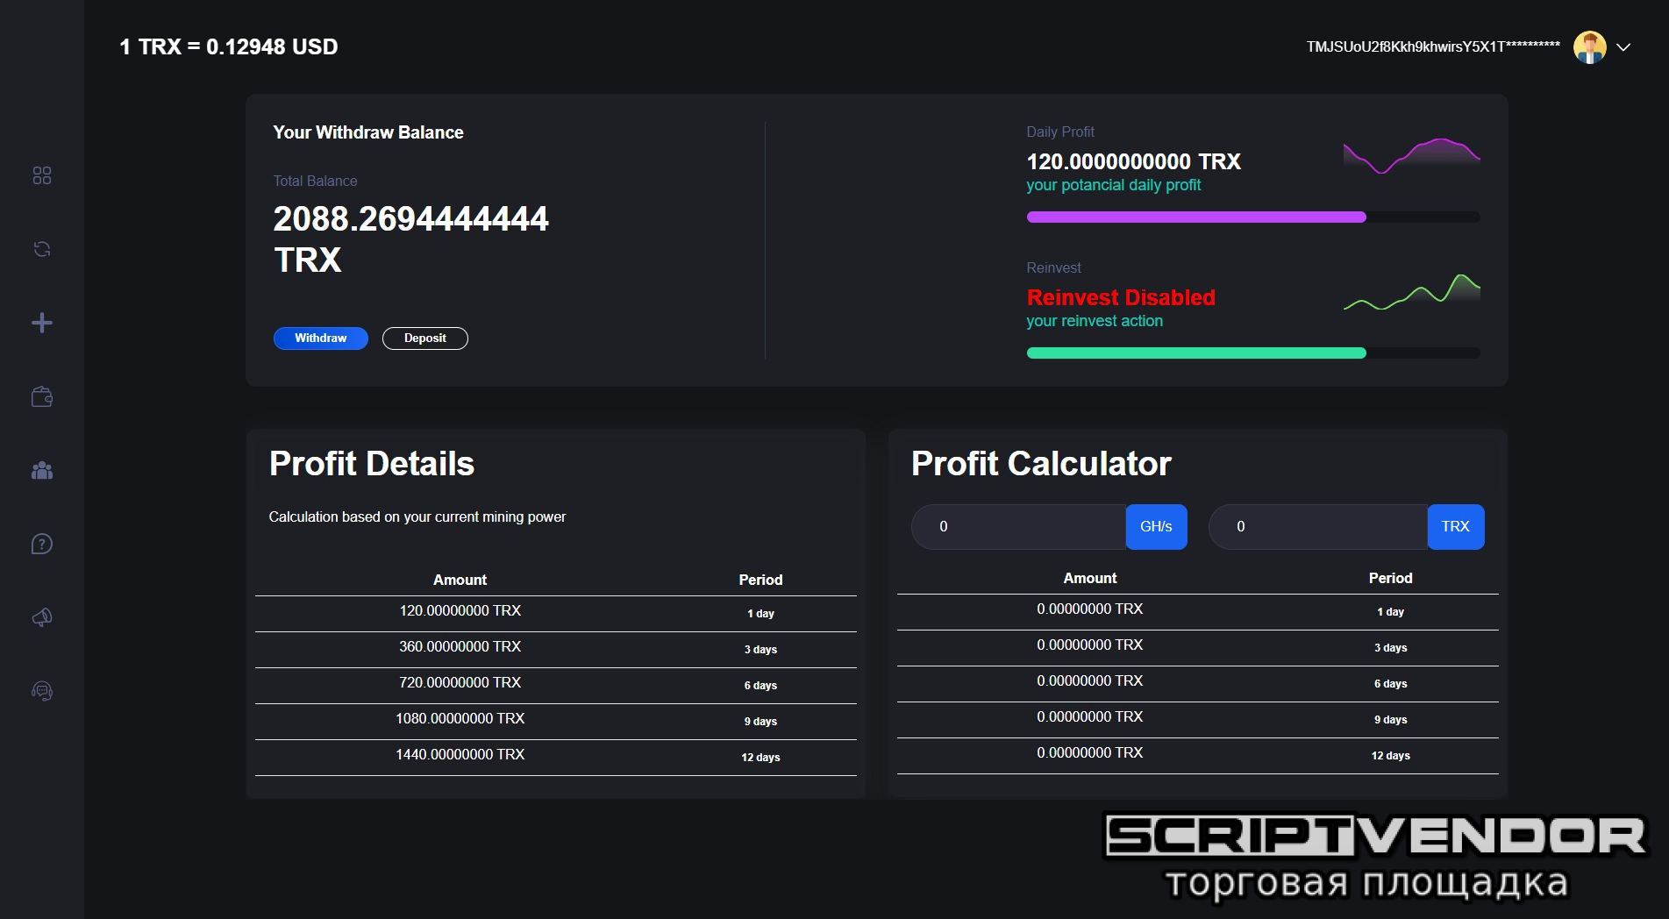The width and height of the screenshot is (1669, 919).
Task: Click the 'Your Withdraw Balance' heading
Action: click(x=368, y=132)
